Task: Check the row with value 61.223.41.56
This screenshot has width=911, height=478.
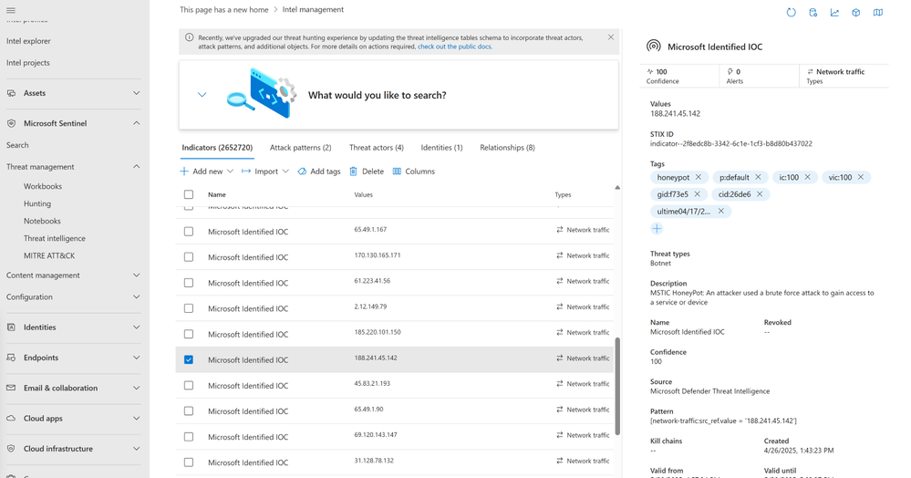Action: point(189,283)
